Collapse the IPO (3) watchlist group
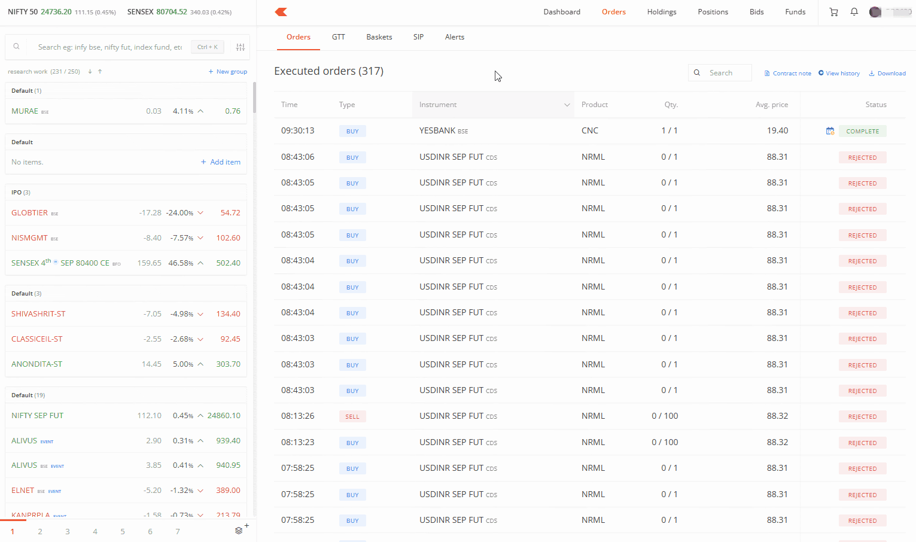This screenshot has height=542, width=916. [x=21, y=193]
